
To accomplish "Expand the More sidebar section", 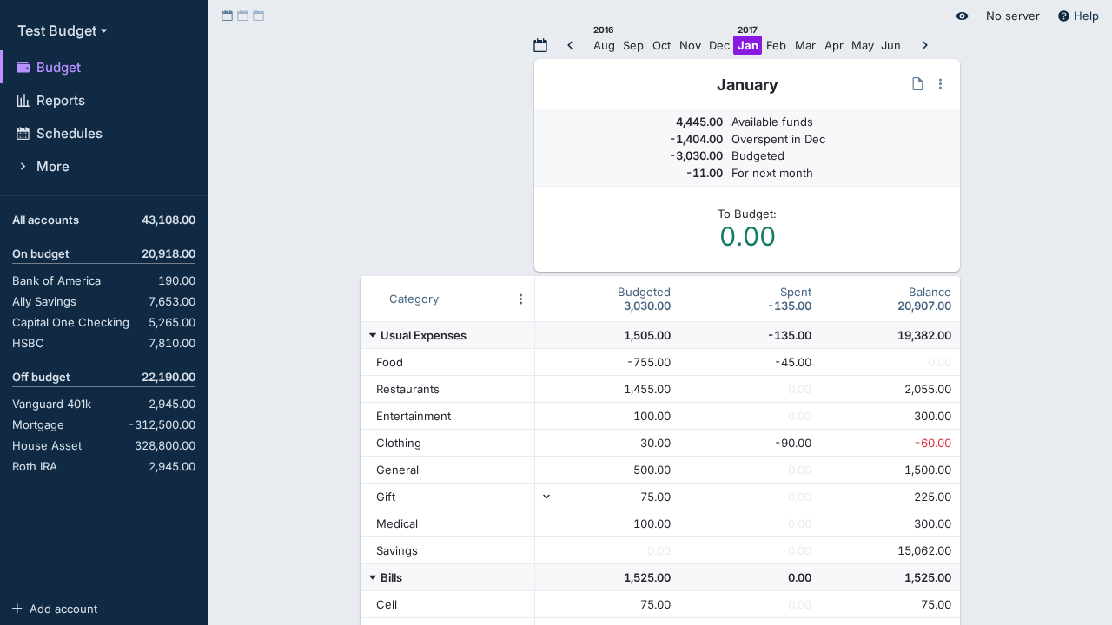I will (52, 167).
